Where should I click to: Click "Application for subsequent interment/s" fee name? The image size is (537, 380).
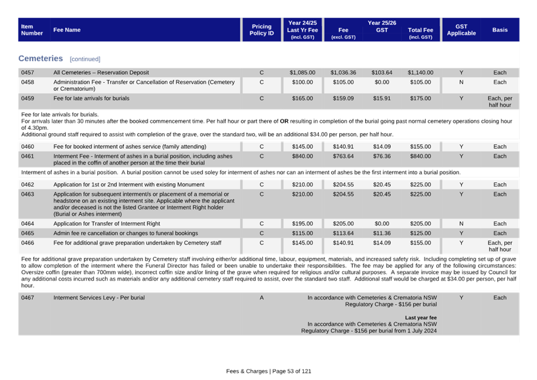(144, 204)
